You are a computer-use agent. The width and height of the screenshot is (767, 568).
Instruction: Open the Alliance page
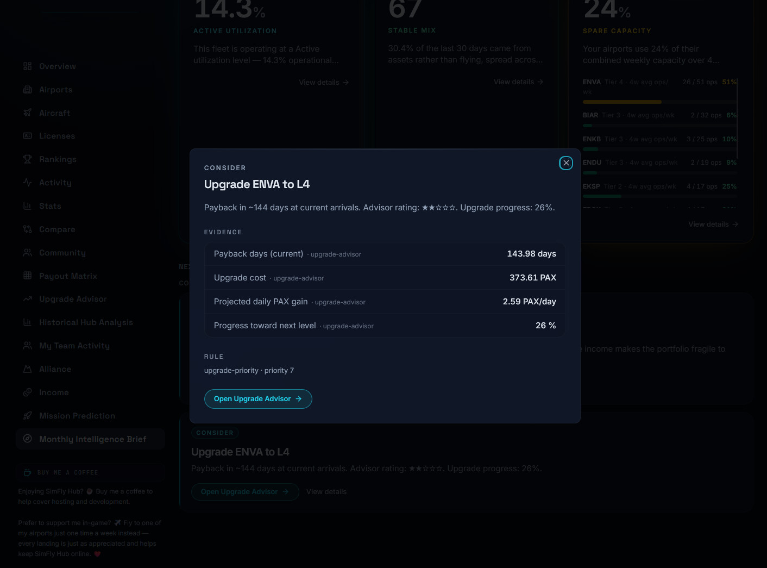(x=90, y=369)
